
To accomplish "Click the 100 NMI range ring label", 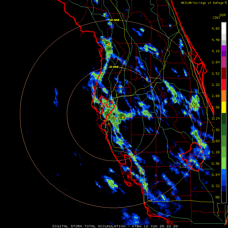I will (x=114, y=20).
